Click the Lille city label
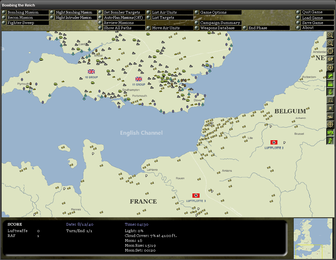This screenshot has height=260, width=336. tap(250, 138)
